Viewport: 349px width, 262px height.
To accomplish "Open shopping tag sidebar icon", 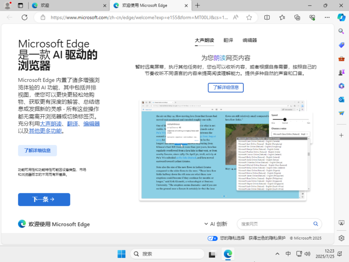I will [x=341, y=45].
